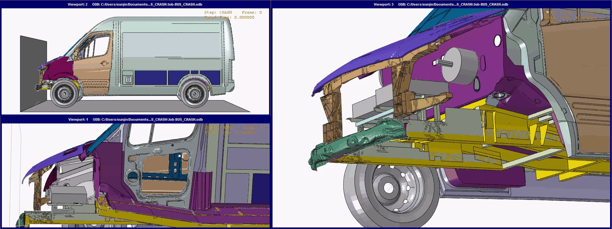
Task: Select the gray box component in Viewport 1
Action: point(67,193)
